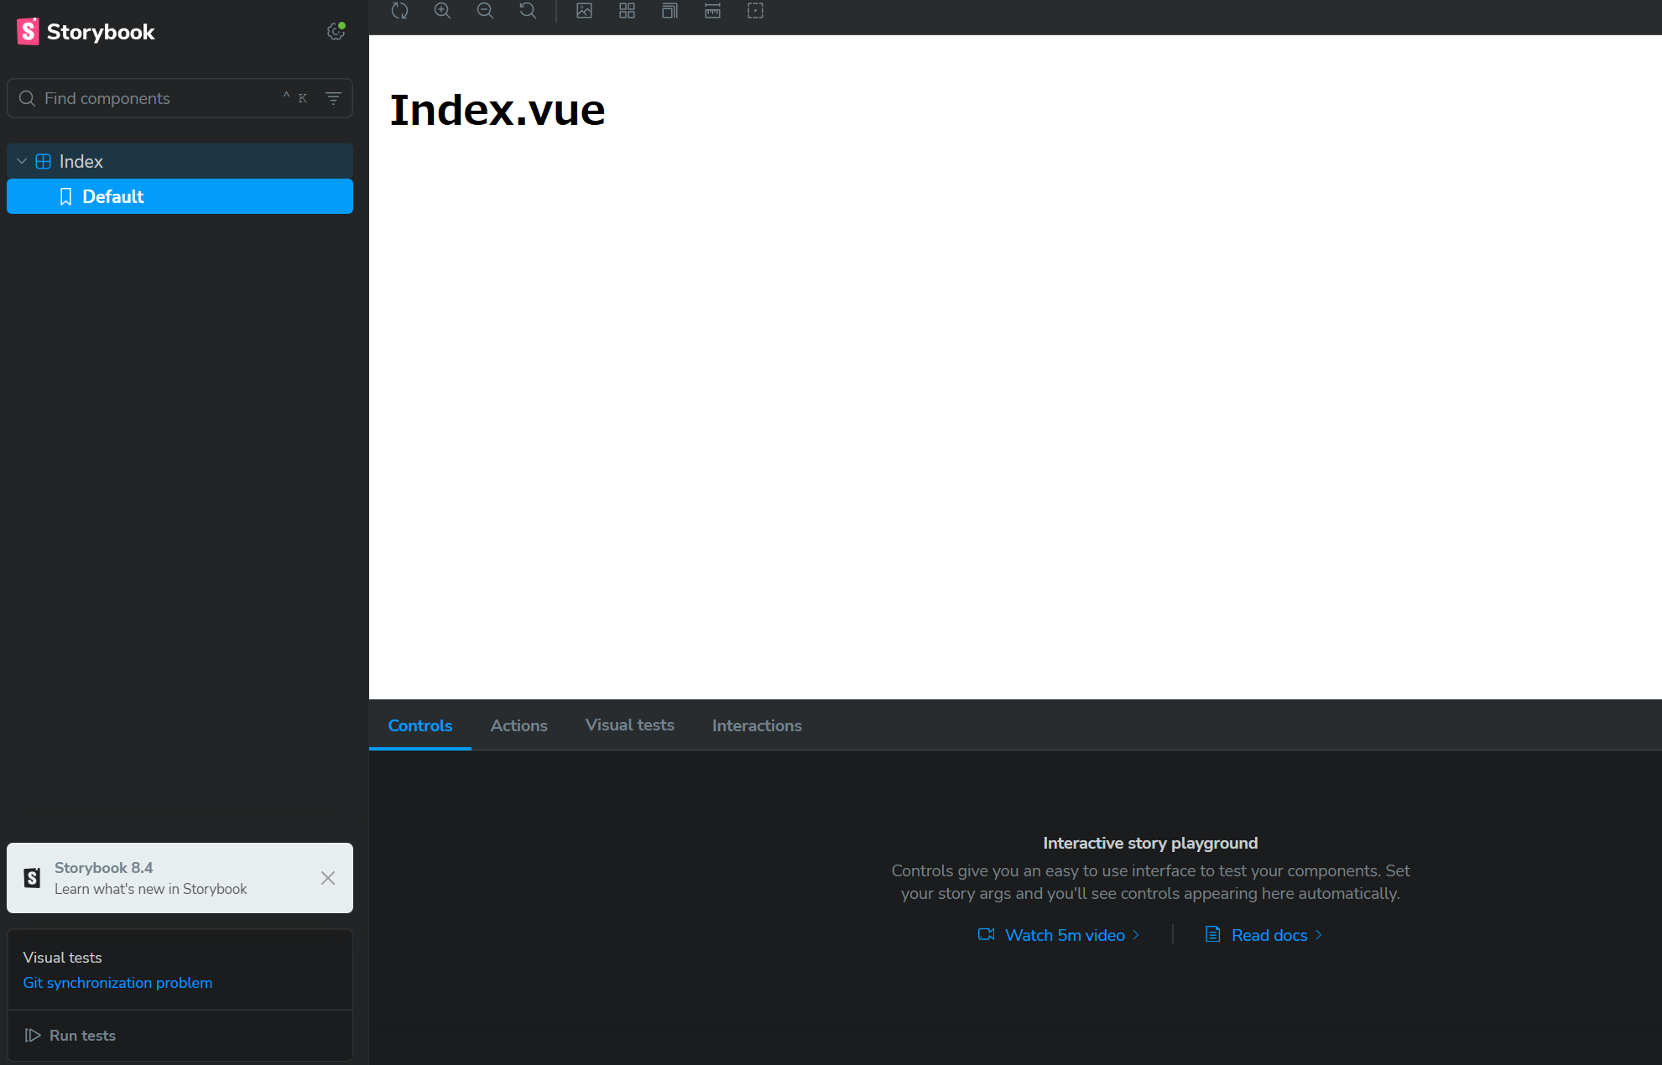This screenshot has width=1662, height=1065.
Task: Open Storybook settings gear menu
Action: click(336, 32)
